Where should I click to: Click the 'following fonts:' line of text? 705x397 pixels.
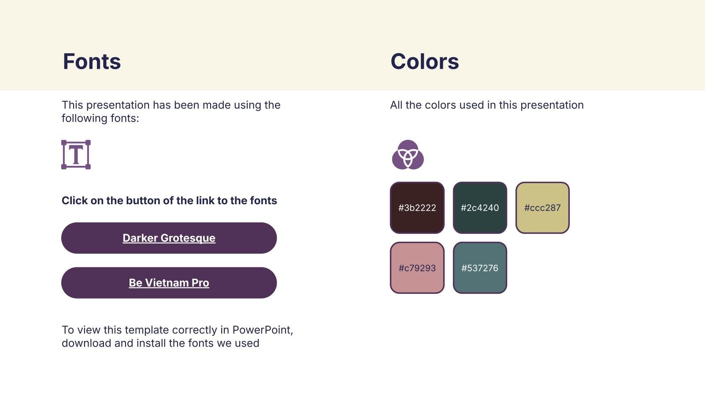click(x=100, y=118)
